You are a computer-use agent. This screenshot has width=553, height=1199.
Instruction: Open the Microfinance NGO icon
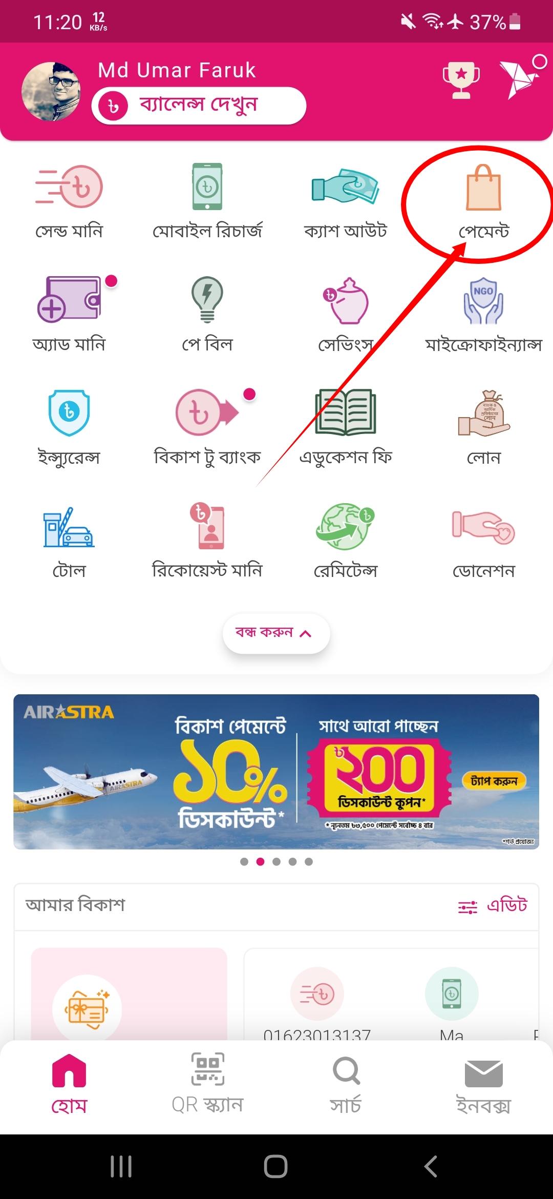tap(483, 301)
